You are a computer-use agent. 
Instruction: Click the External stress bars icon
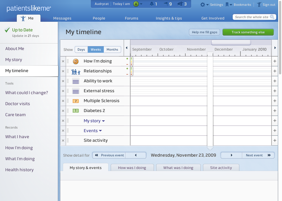[x=76, y=91]
